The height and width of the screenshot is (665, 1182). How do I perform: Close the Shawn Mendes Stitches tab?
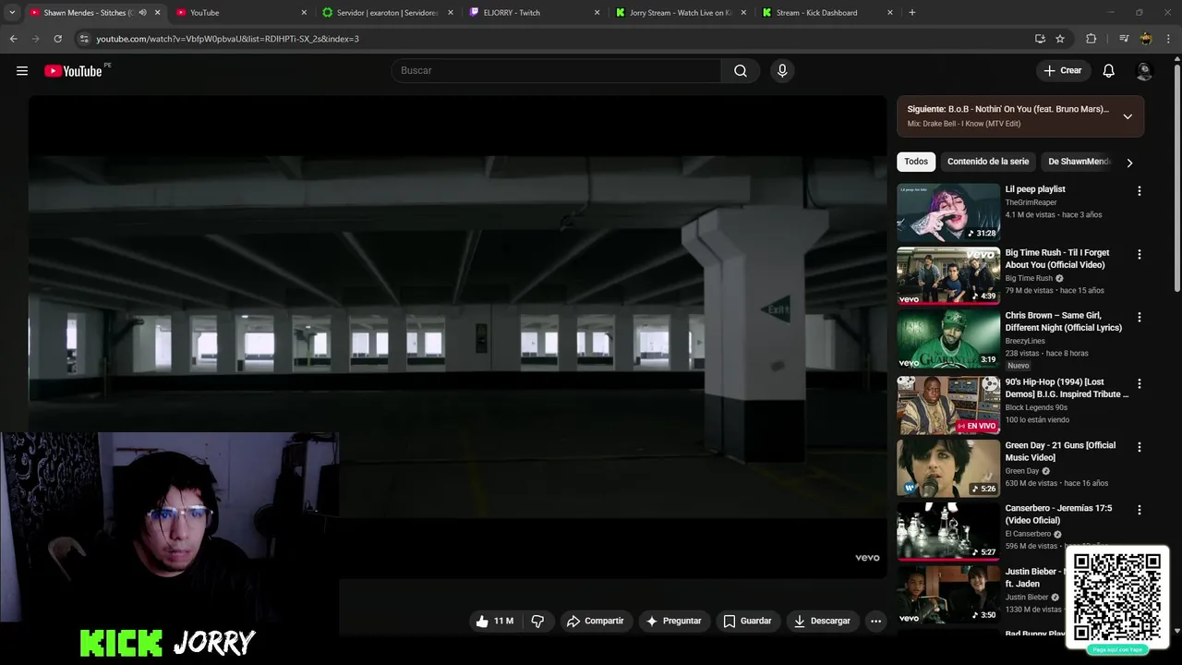[157, 13]
